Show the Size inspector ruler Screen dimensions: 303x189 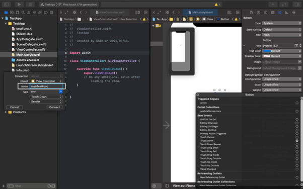pyautogui.click(x=287, y=13)
